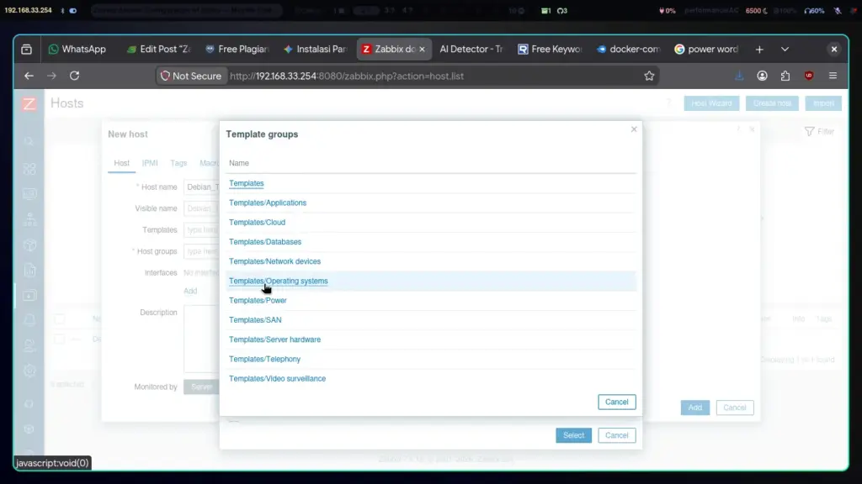Screen dimensions: 862x484
Task: Select Templates/Telephony group
Action: [x=264, y=359]
